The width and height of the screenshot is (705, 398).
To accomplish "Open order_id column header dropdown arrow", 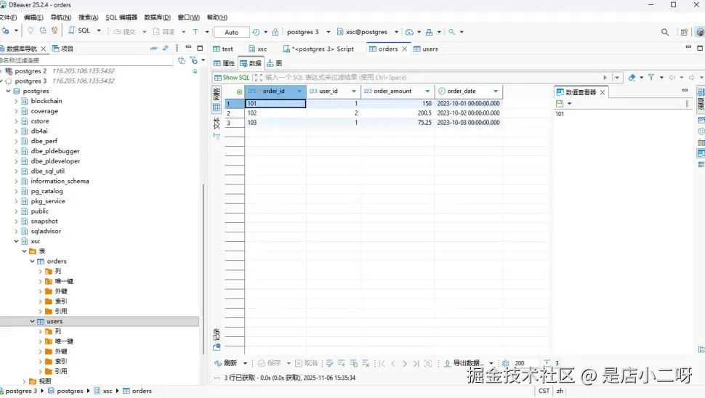I will [x=299, y=92].
